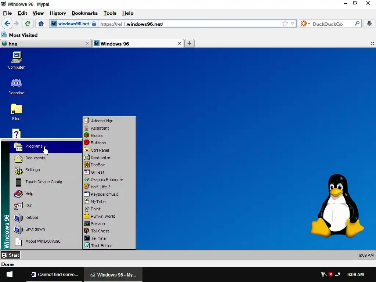Open the Tools menu
The width and height of the screenshot is (376, 282).
(110, 13)
